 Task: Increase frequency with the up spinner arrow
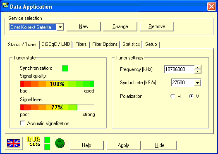pos(198,68)
